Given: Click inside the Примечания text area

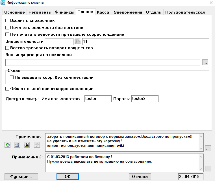Looking at the screenshot, I should (x=122, y=142).
